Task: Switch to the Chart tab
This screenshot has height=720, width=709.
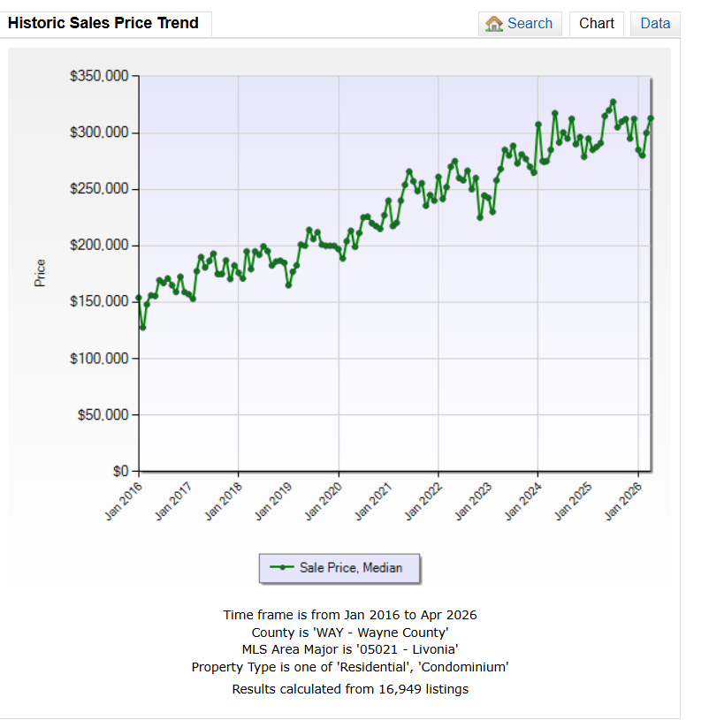Action: click(x=596, y=24)
